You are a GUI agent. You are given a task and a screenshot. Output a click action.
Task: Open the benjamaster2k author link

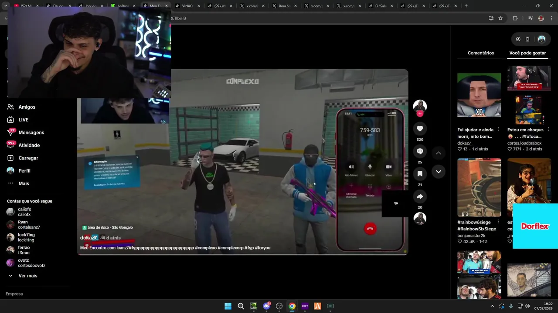tap(471, 236)
